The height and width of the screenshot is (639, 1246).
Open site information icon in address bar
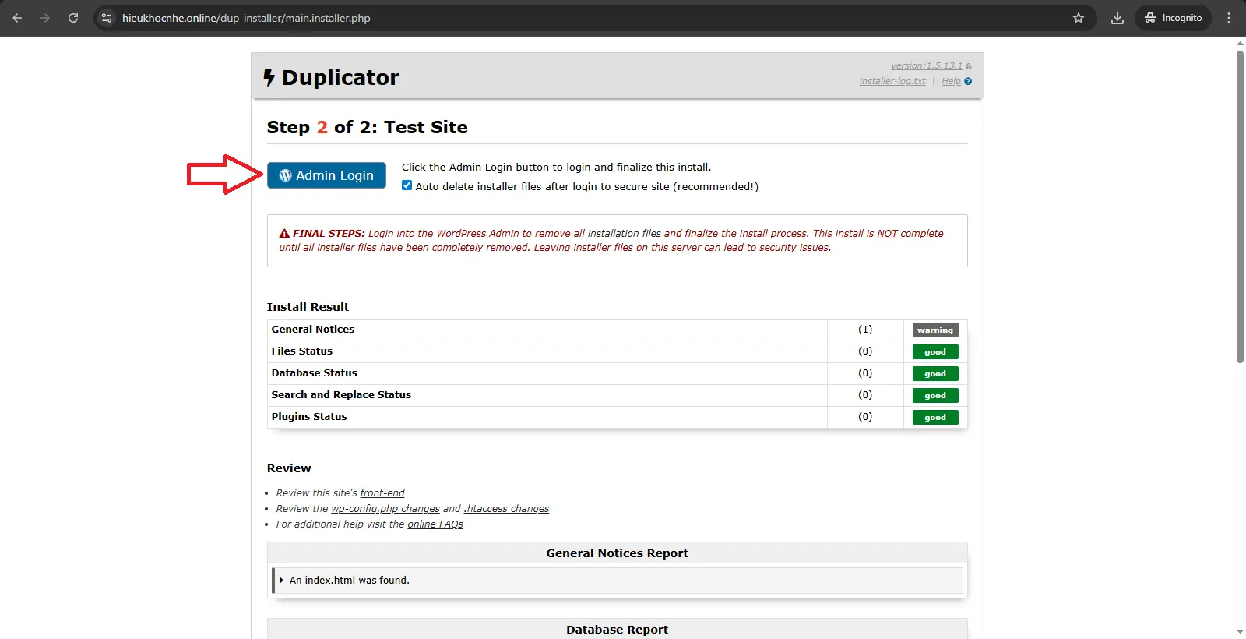107,18
